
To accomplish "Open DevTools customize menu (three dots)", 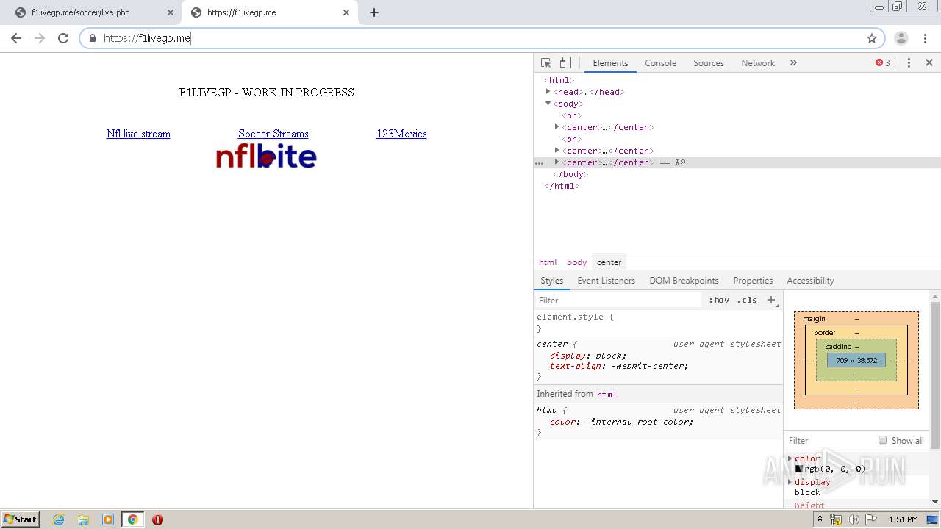I will (x=909, y=63).
